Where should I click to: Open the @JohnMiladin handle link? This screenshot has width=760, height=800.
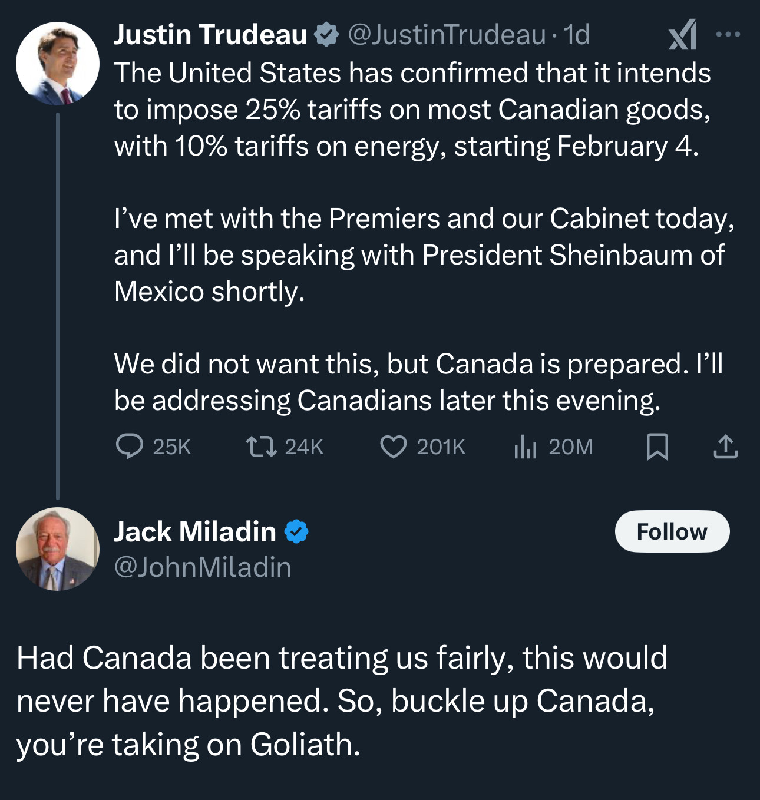(x=203, y=567)
